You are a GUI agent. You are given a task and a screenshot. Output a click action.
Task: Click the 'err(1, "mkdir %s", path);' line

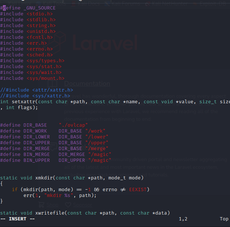(60, 196)
